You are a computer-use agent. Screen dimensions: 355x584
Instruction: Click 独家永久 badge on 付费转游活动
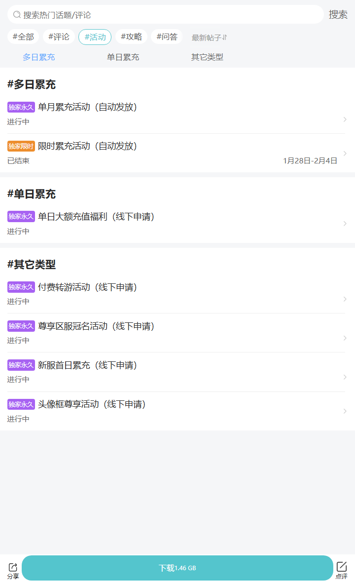[x=21, y=287]
